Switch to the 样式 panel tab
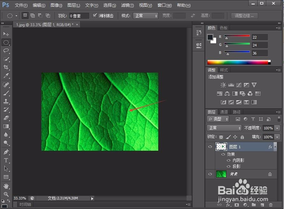Image resolution: width=284 pixels, height=209 pixels. tap(224, 70)
